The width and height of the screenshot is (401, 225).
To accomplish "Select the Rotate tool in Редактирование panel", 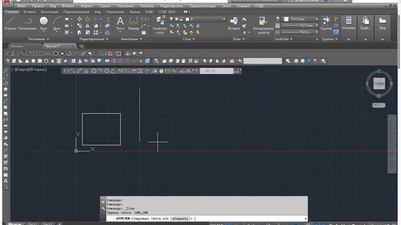I will coord(88,19).
